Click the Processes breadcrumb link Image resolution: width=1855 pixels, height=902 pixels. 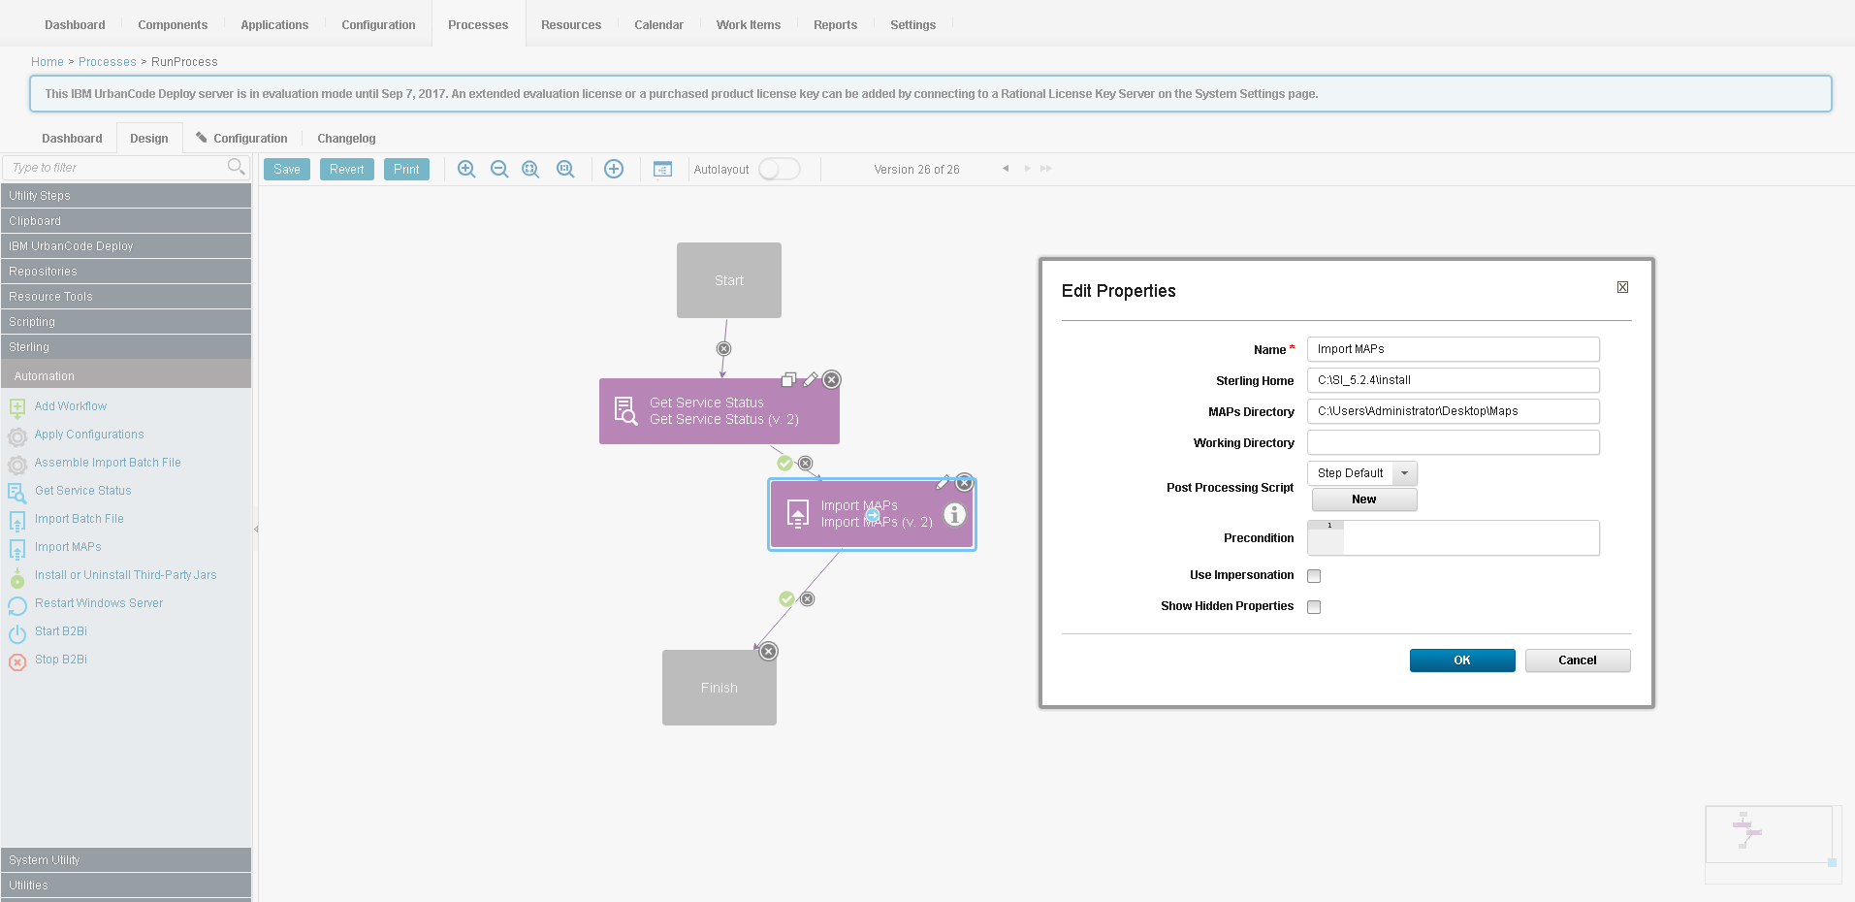coord(107,61)
